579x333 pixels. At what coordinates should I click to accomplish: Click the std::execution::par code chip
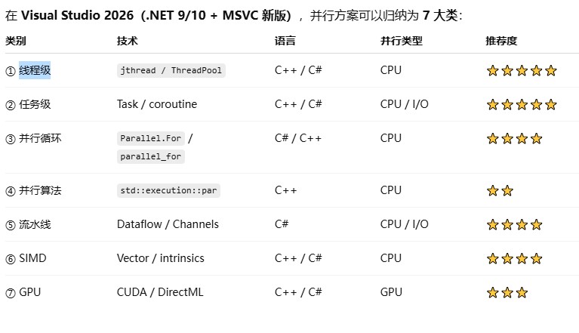tap(168, 191)
